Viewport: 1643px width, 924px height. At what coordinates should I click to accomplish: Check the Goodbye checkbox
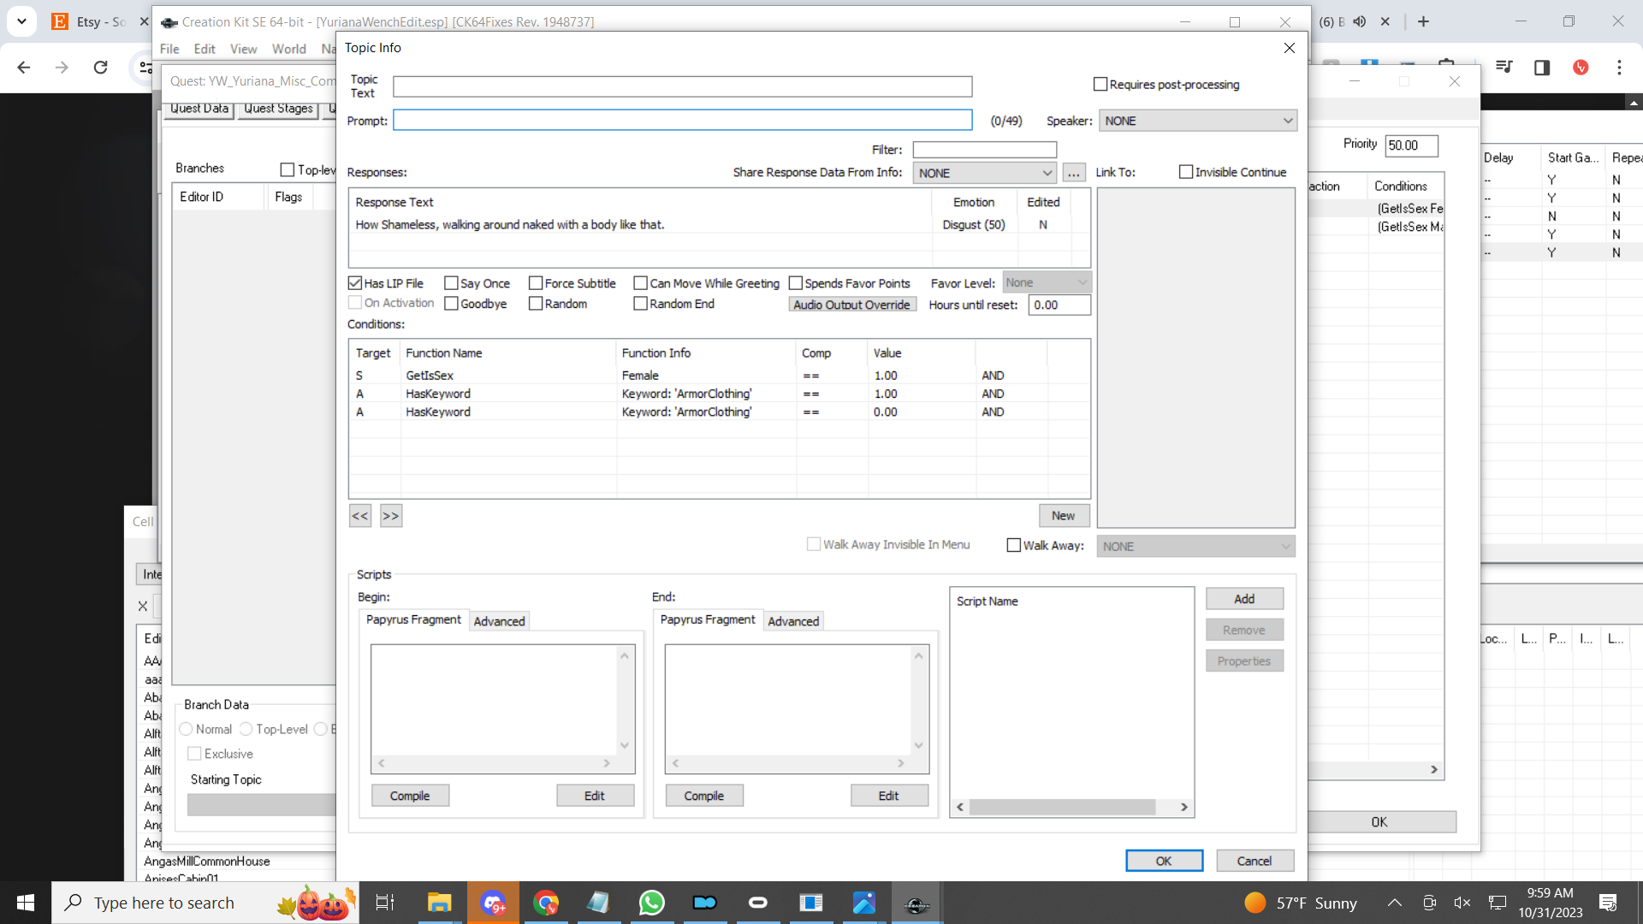point(451,304)
